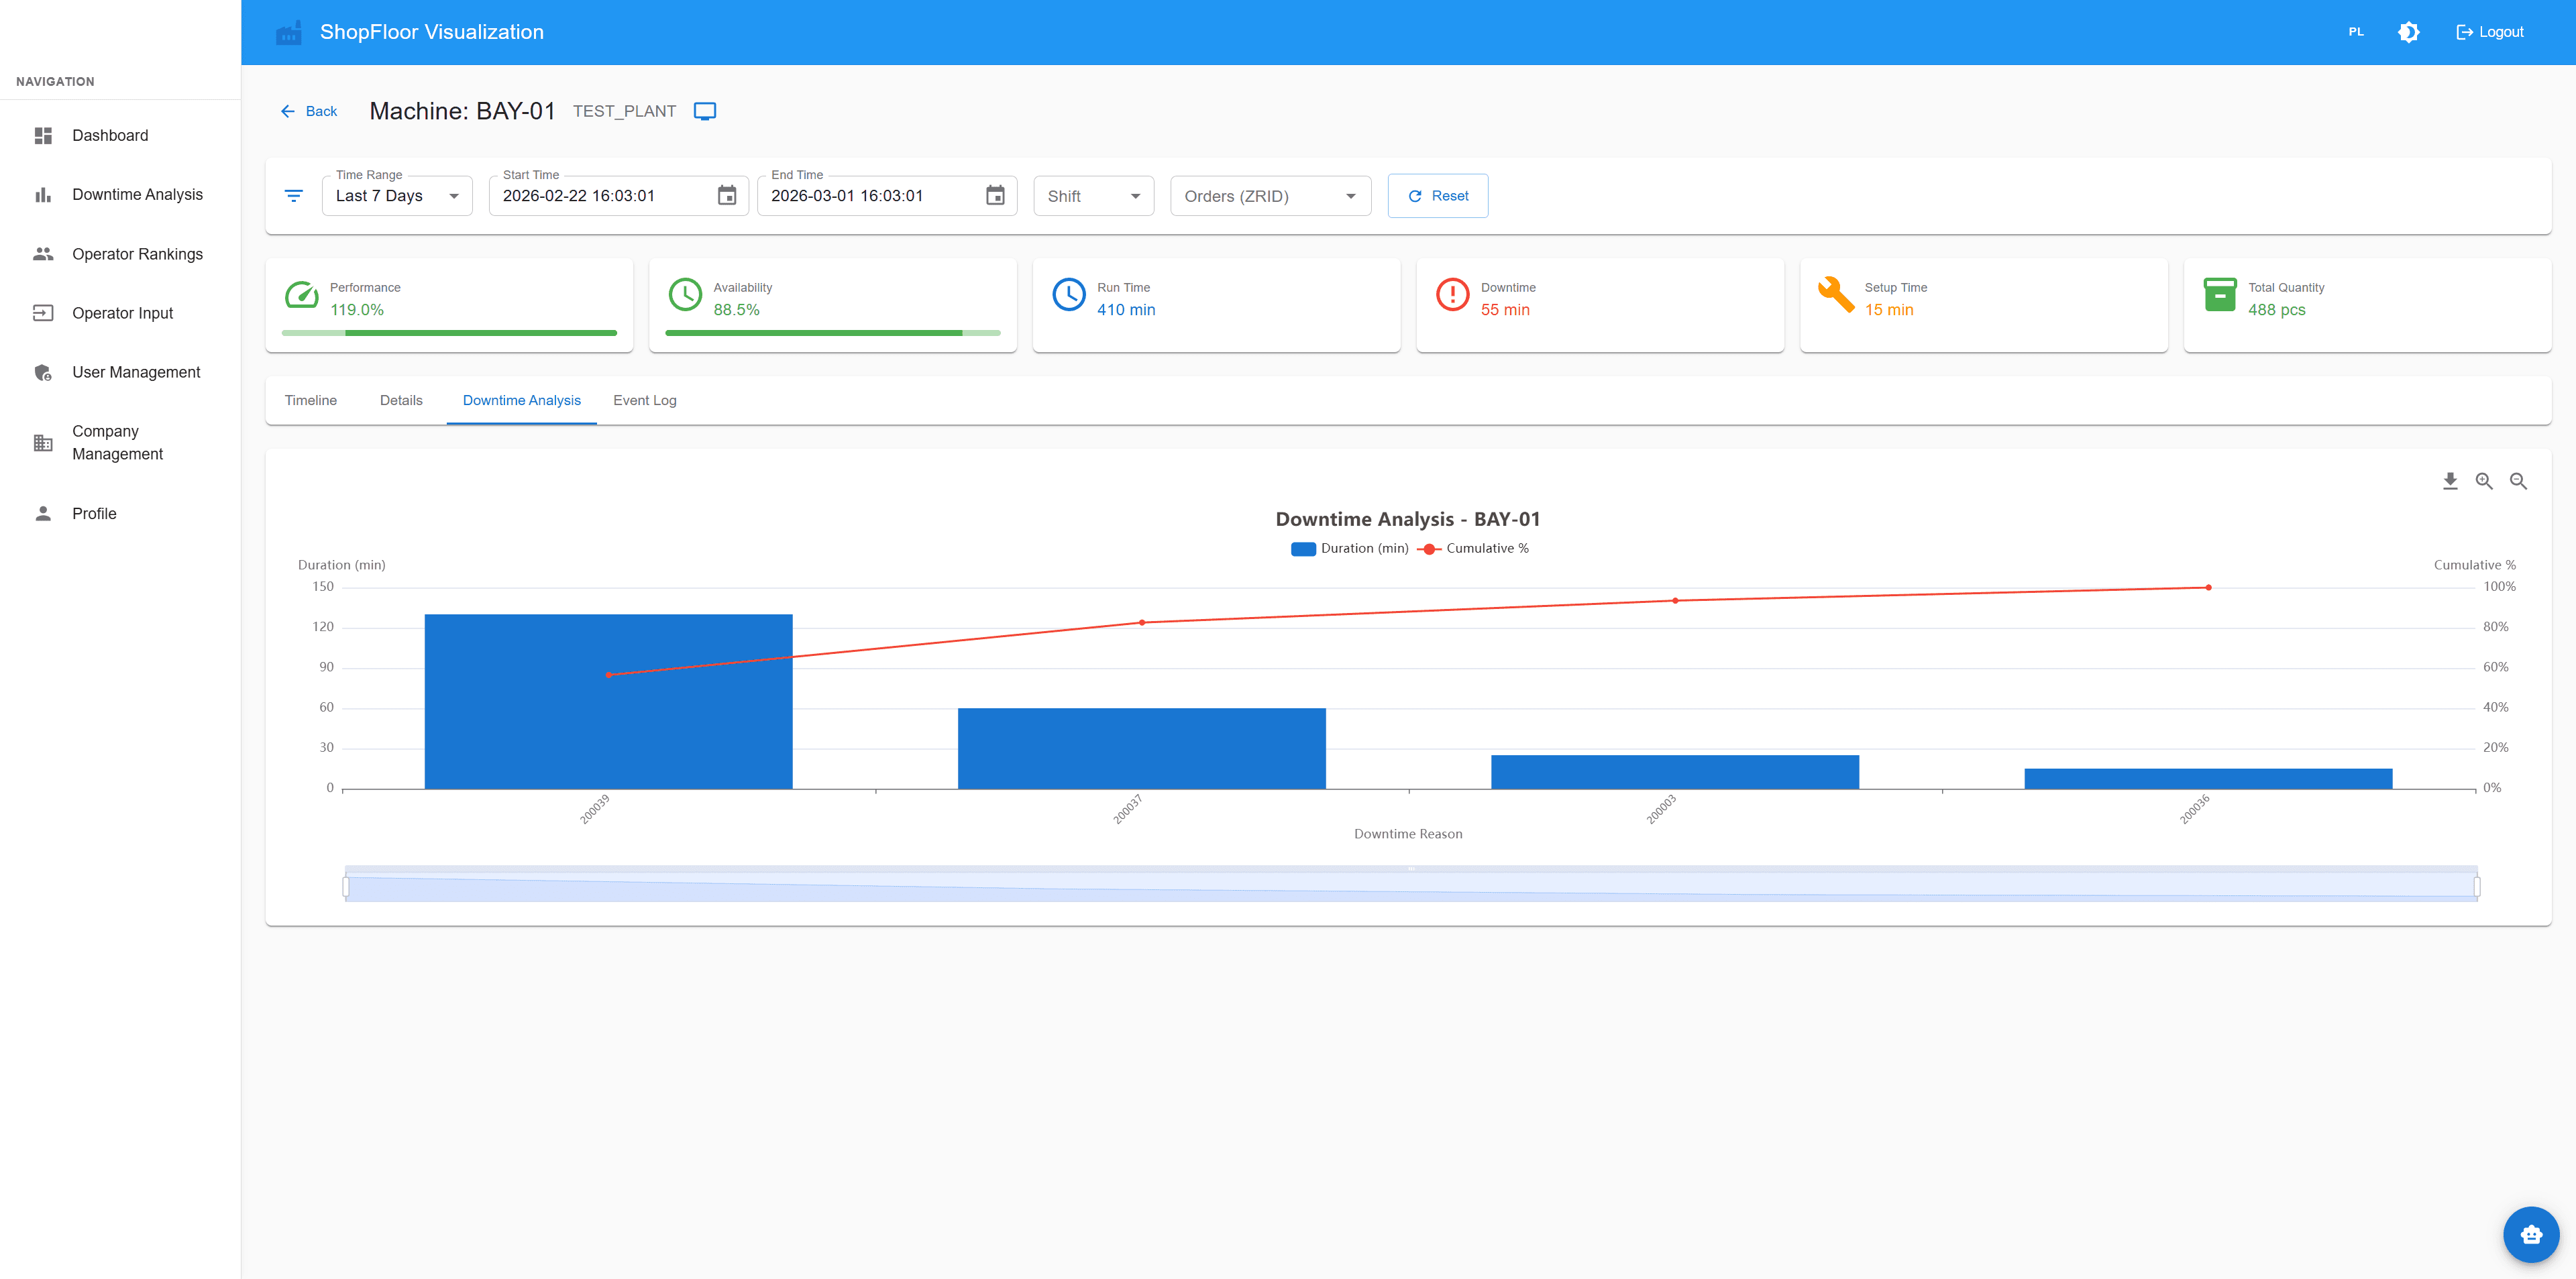This screenshot has width=2576, height=1279.
Task: Click the 'TEST_PLANT' label
Action: (x=624, y=111)
